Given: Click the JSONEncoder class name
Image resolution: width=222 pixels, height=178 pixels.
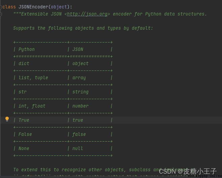Looking at the screenshot, I should pyautogui.click(x=33, y=7).
